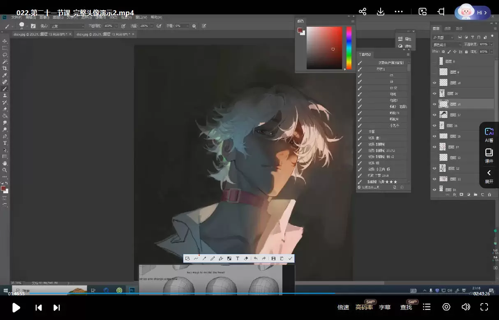Hide layer 图层 26 using its eye icon
This screenshot has width=499, height=320.
[434, 93]
